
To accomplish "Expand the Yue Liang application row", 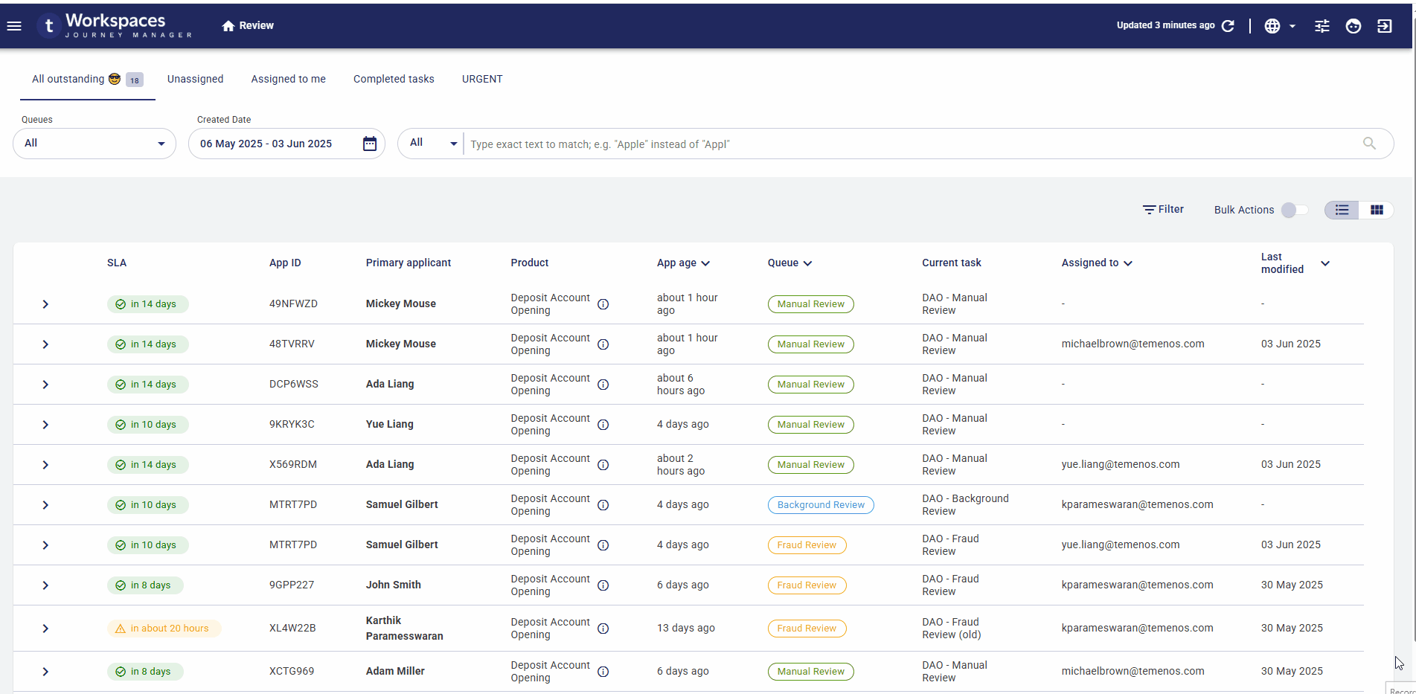I will point(45,425).
